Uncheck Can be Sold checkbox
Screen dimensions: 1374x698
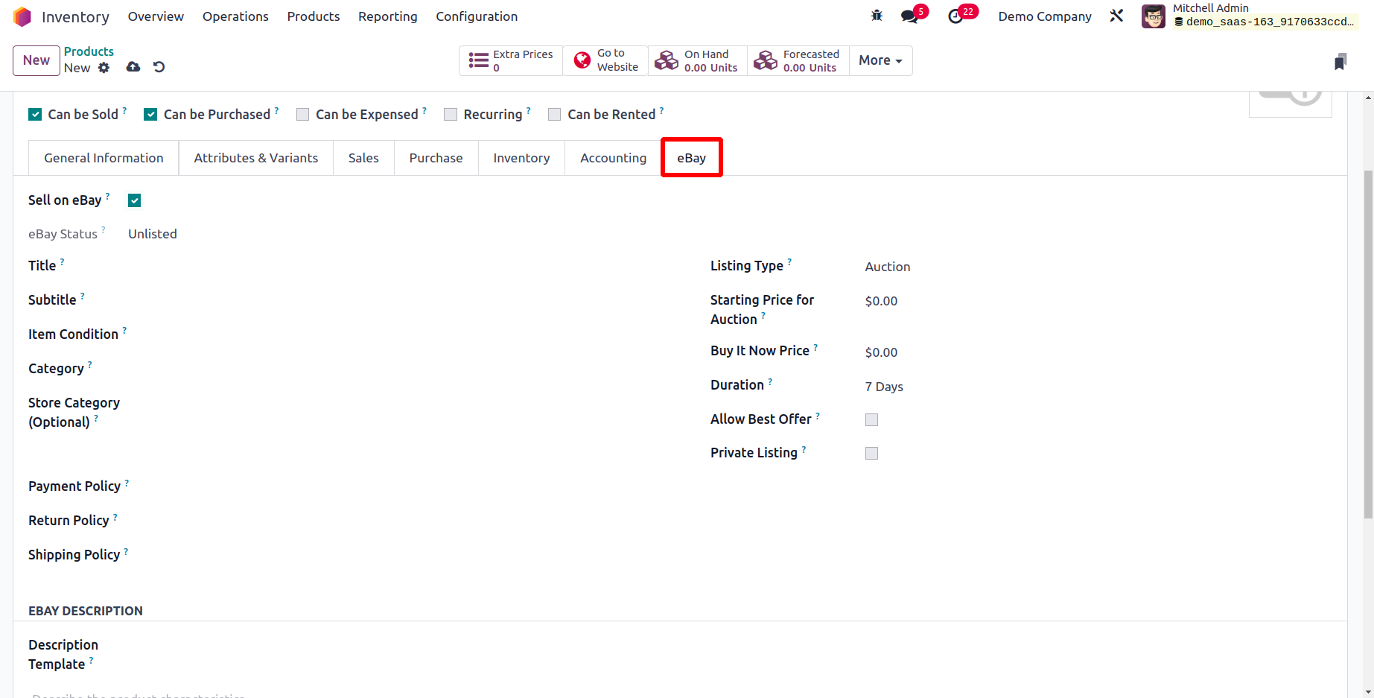point(35,114)
